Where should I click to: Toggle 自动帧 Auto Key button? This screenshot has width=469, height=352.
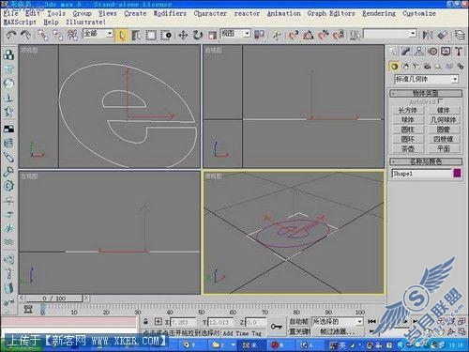pyautogui.click(x=299, y=322)
